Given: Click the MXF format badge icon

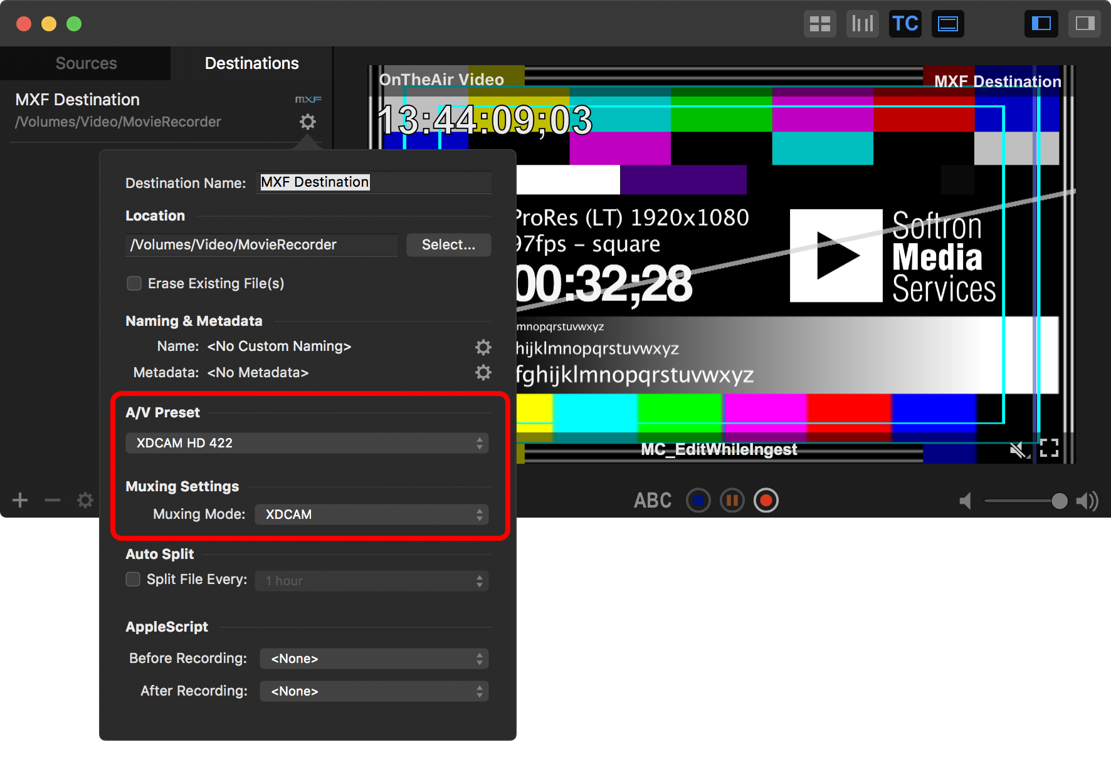Looking at the screenshot, I should [x=308, y=100].
